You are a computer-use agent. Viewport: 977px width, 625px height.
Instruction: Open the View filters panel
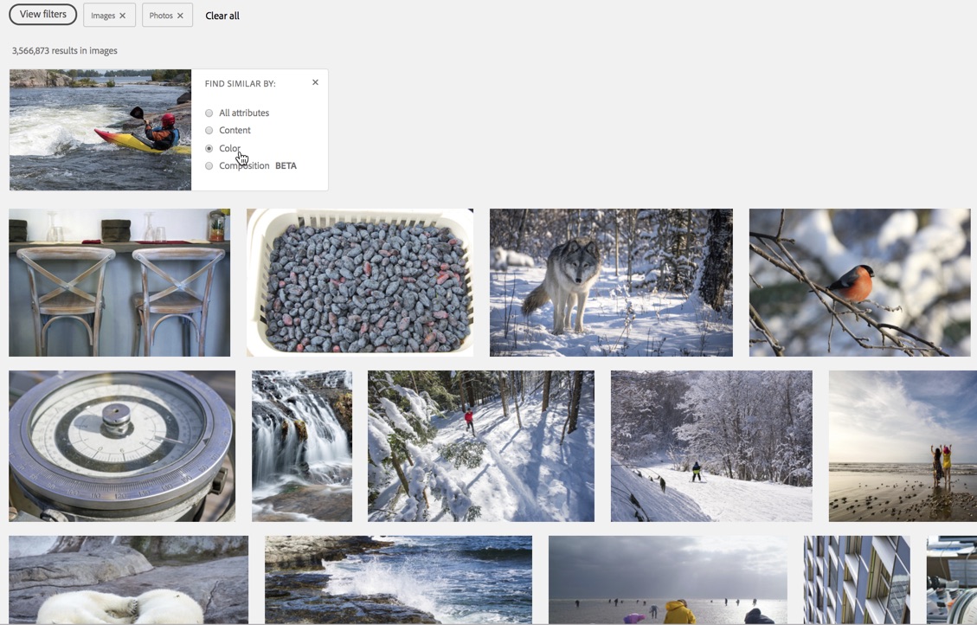[42, 15]
